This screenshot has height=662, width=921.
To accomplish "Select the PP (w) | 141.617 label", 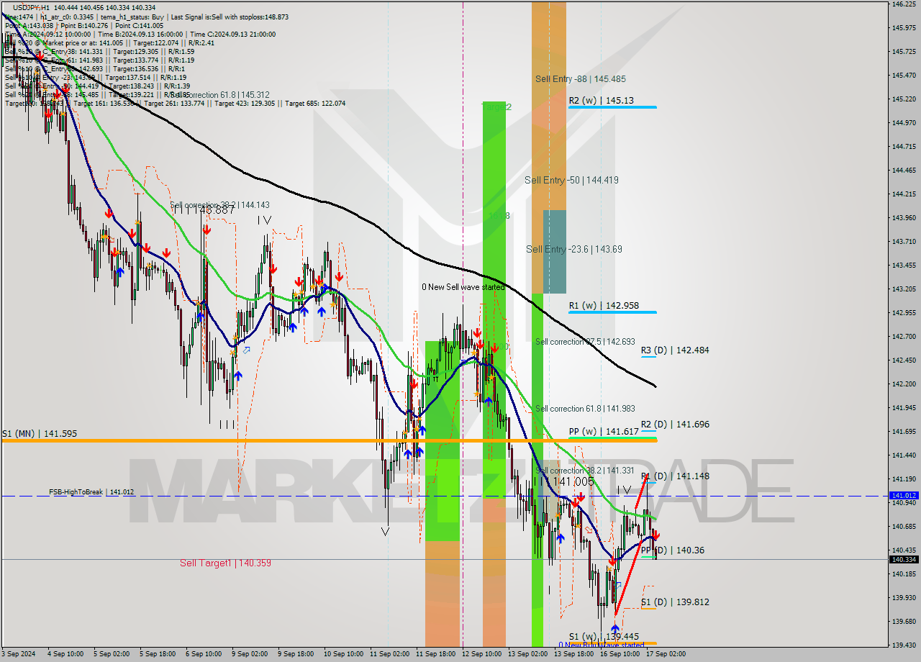I will coord(604,432).
